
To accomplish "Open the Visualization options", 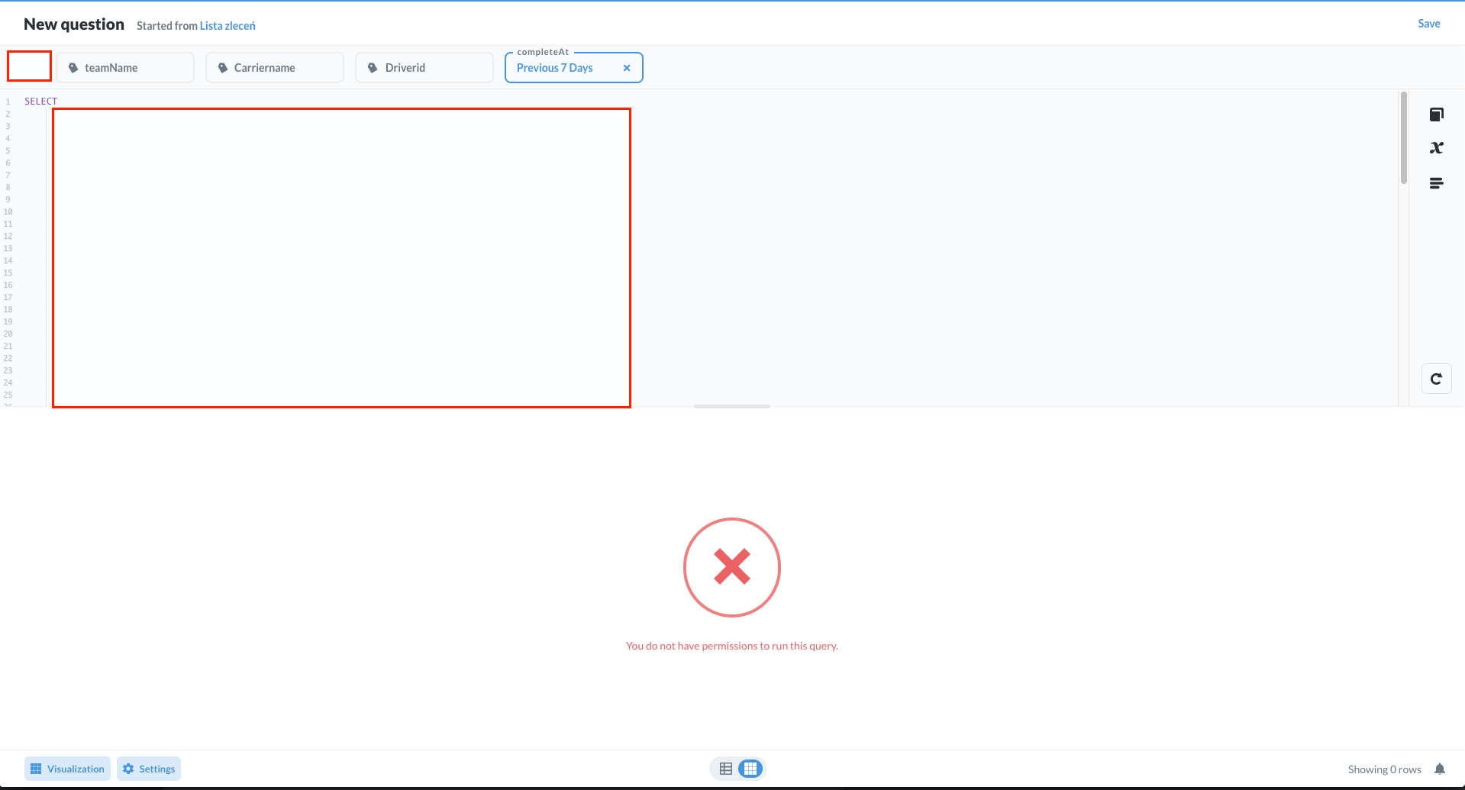I will (67, 769).
